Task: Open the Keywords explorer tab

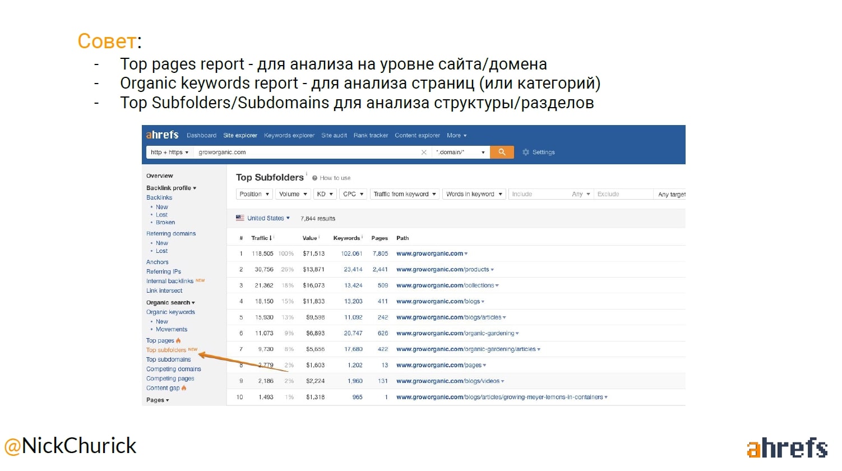Action: (289, 136)
